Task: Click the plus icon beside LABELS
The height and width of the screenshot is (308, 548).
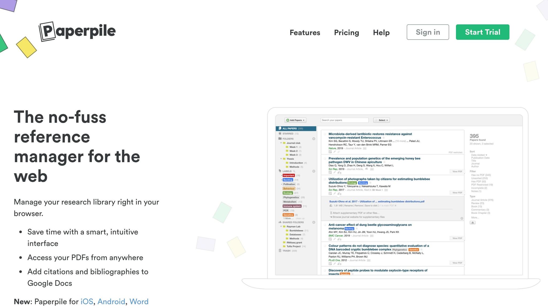Action: pos(314,171)
